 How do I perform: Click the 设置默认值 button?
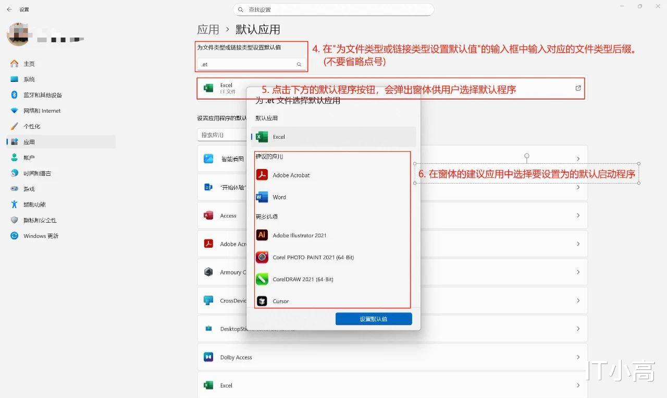(x=374, y=319)
